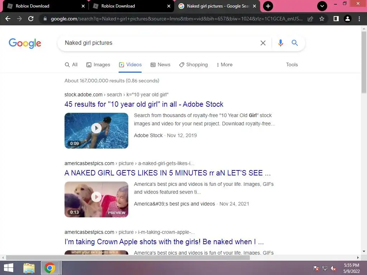Screen dimensions: 367x275
Task: Select the Videos results tab
Action: pos(130,64)
